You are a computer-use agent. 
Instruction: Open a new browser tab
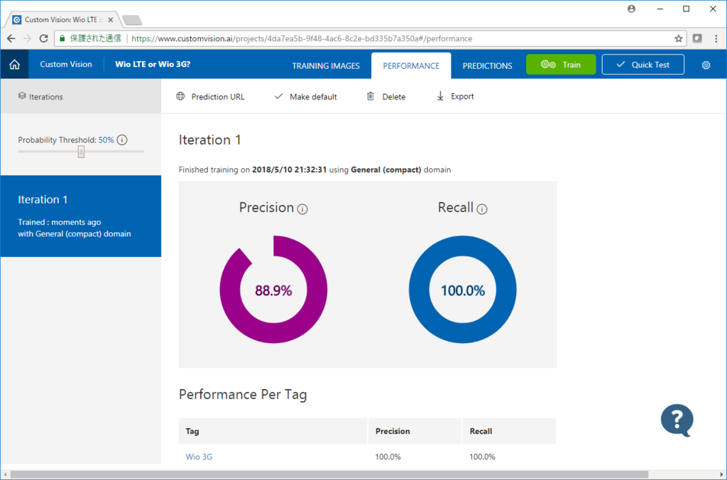tap(132, 20)
